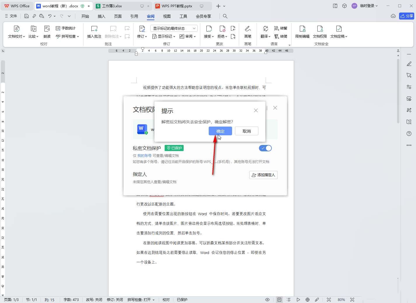Open the 拼写检查 status bar dropdown arrow
This screenshot has height=303, width=416.
tap(154, 300)
